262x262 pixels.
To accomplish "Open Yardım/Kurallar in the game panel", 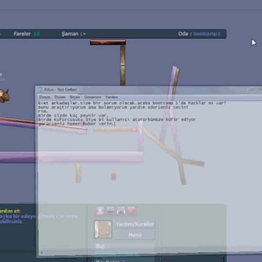I will 135,224.
